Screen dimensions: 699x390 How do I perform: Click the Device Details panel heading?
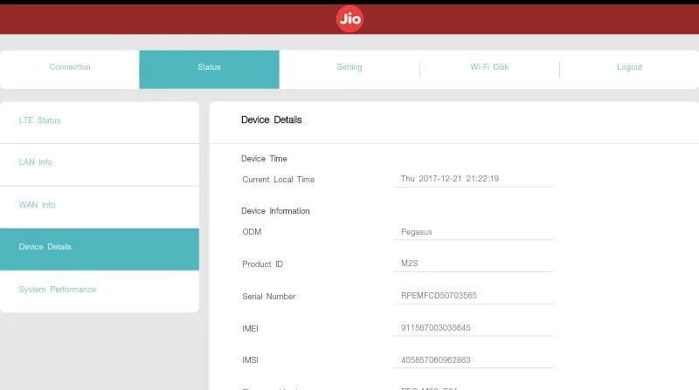coord(272,120)
